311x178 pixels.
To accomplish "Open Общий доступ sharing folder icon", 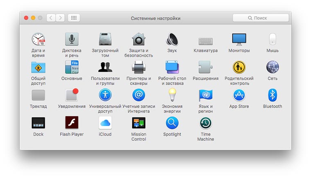I will click(x=38, y=67).
